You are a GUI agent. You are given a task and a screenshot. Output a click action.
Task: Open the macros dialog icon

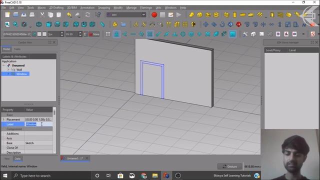click(170, 14)
